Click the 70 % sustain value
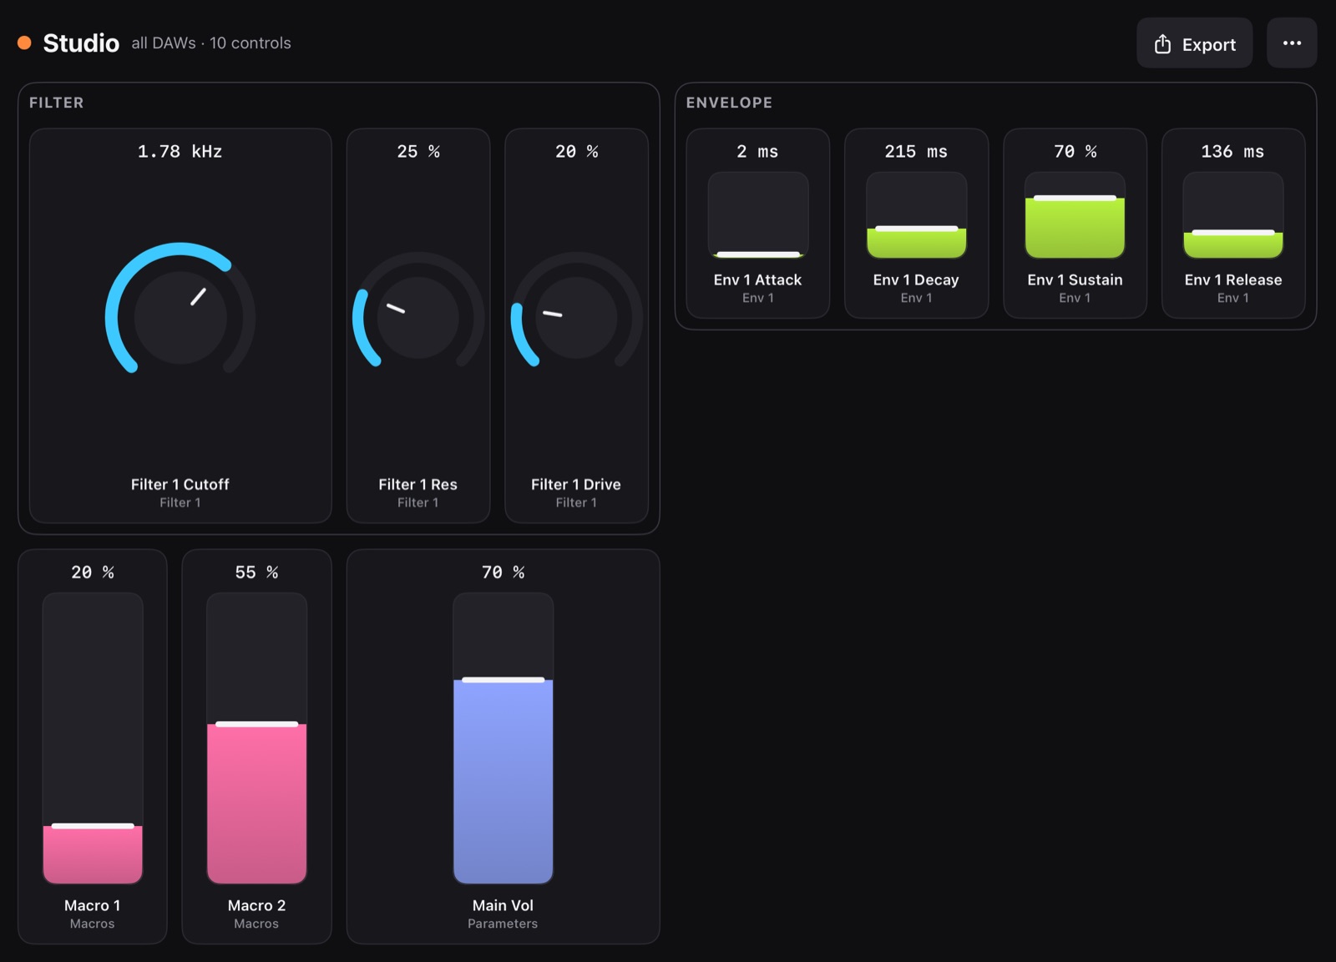 [1075, 152]
